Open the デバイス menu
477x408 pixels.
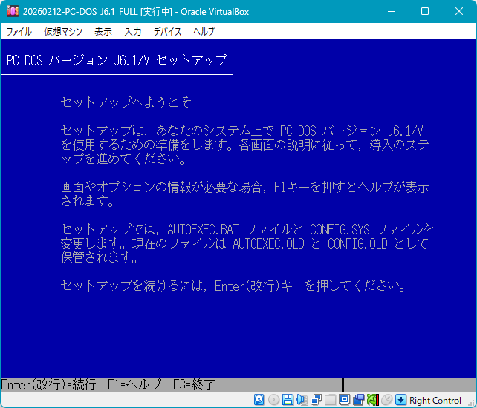(x=167, y=32)
